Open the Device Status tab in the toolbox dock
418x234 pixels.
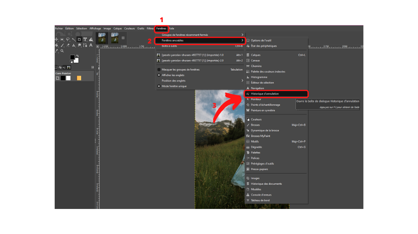(x=60, y=67)
